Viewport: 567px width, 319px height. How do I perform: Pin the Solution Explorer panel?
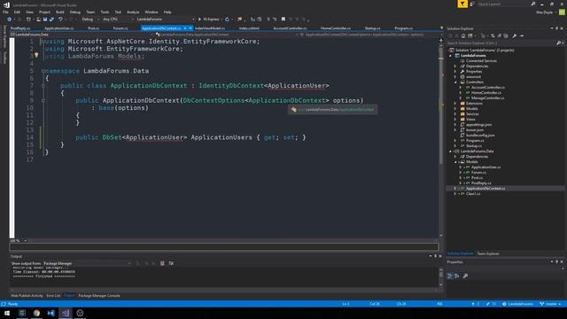pos(557,28)
